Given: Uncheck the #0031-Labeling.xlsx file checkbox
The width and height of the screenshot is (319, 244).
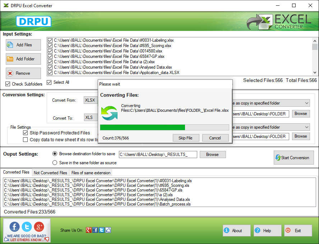Looking at the screenshot, I should click(50, 40).
